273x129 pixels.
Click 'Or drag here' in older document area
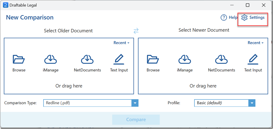[69, 86]
